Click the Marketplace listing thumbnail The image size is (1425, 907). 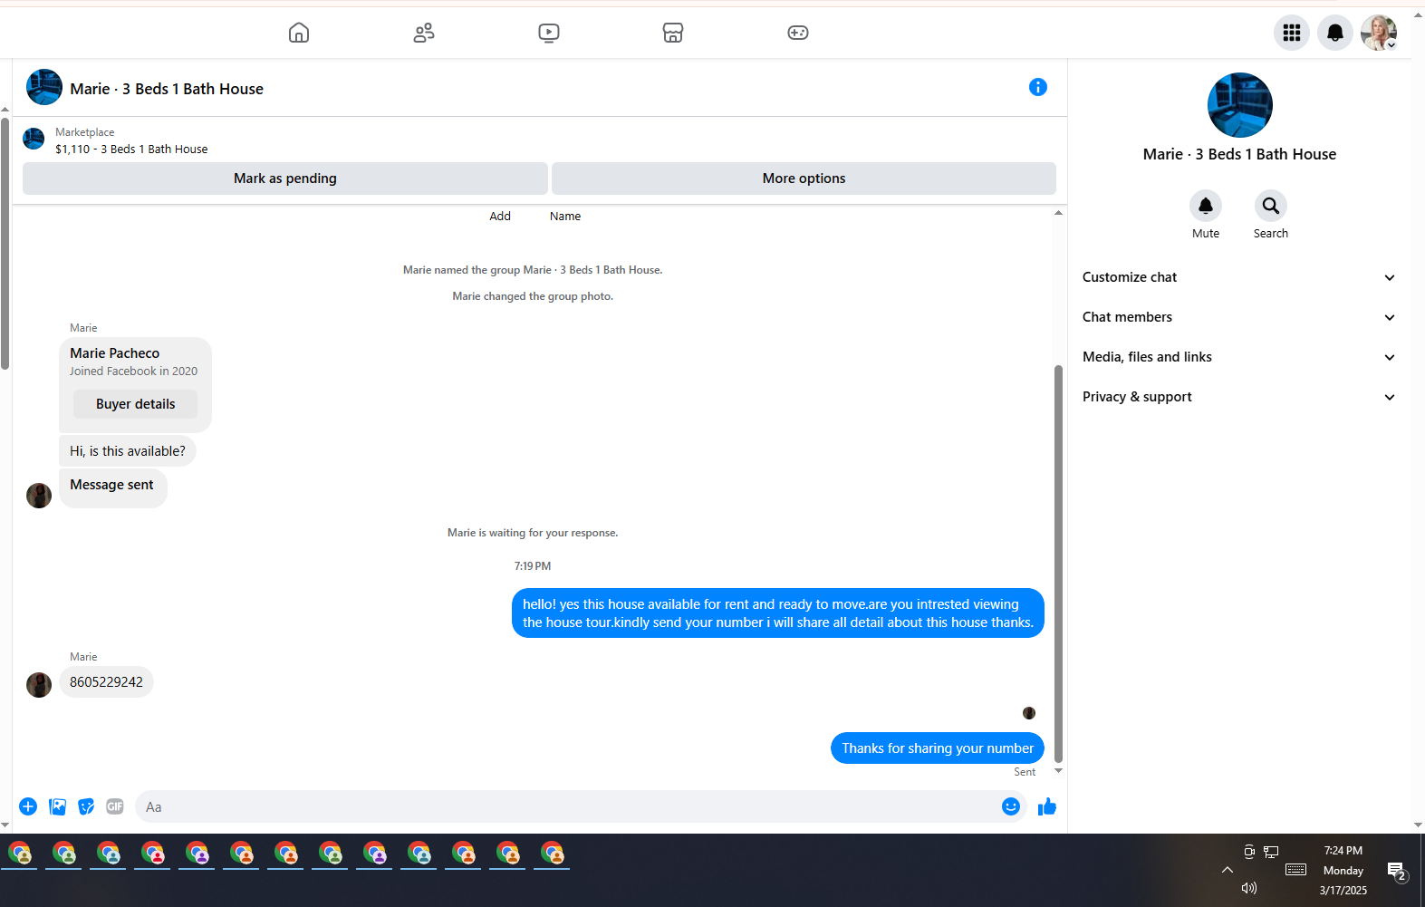tap(34, 139)
